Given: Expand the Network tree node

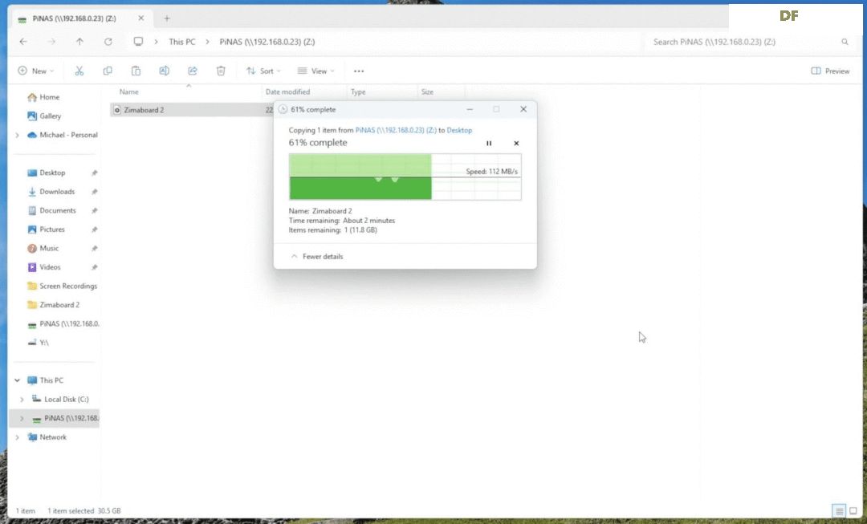Looking at the screenshot, I should point(17,437).
